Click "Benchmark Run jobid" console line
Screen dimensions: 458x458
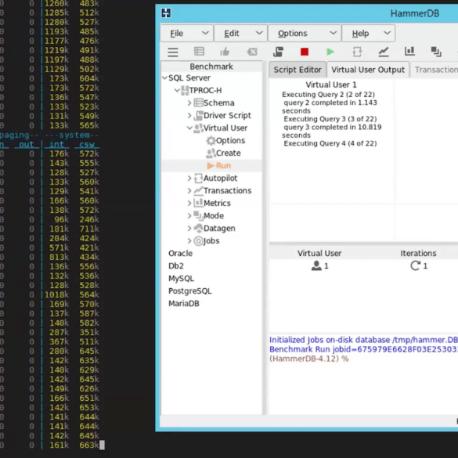pos(363,349)
